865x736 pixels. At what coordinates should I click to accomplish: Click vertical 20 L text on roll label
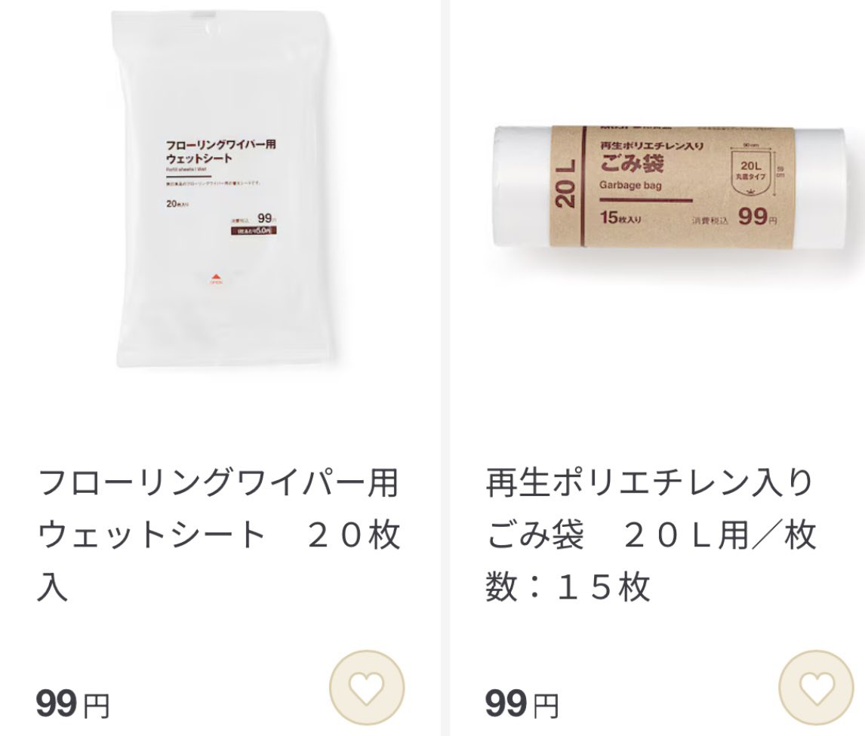click(x=566, y=183)
